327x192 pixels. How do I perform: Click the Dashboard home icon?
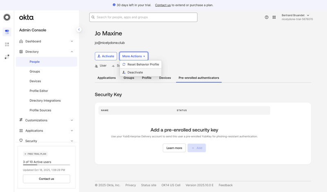coord(21,41)
